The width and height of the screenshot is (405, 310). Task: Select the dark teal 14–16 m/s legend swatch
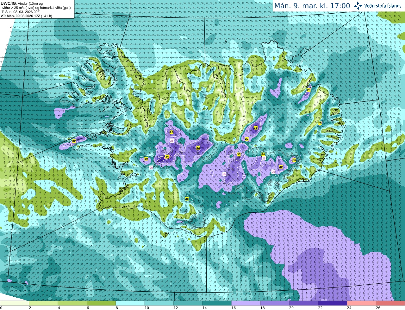217,303
